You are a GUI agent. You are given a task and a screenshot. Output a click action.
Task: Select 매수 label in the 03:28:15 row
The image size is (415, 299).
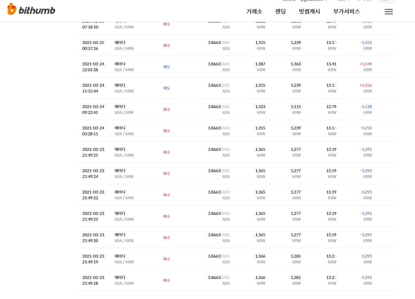166,131
